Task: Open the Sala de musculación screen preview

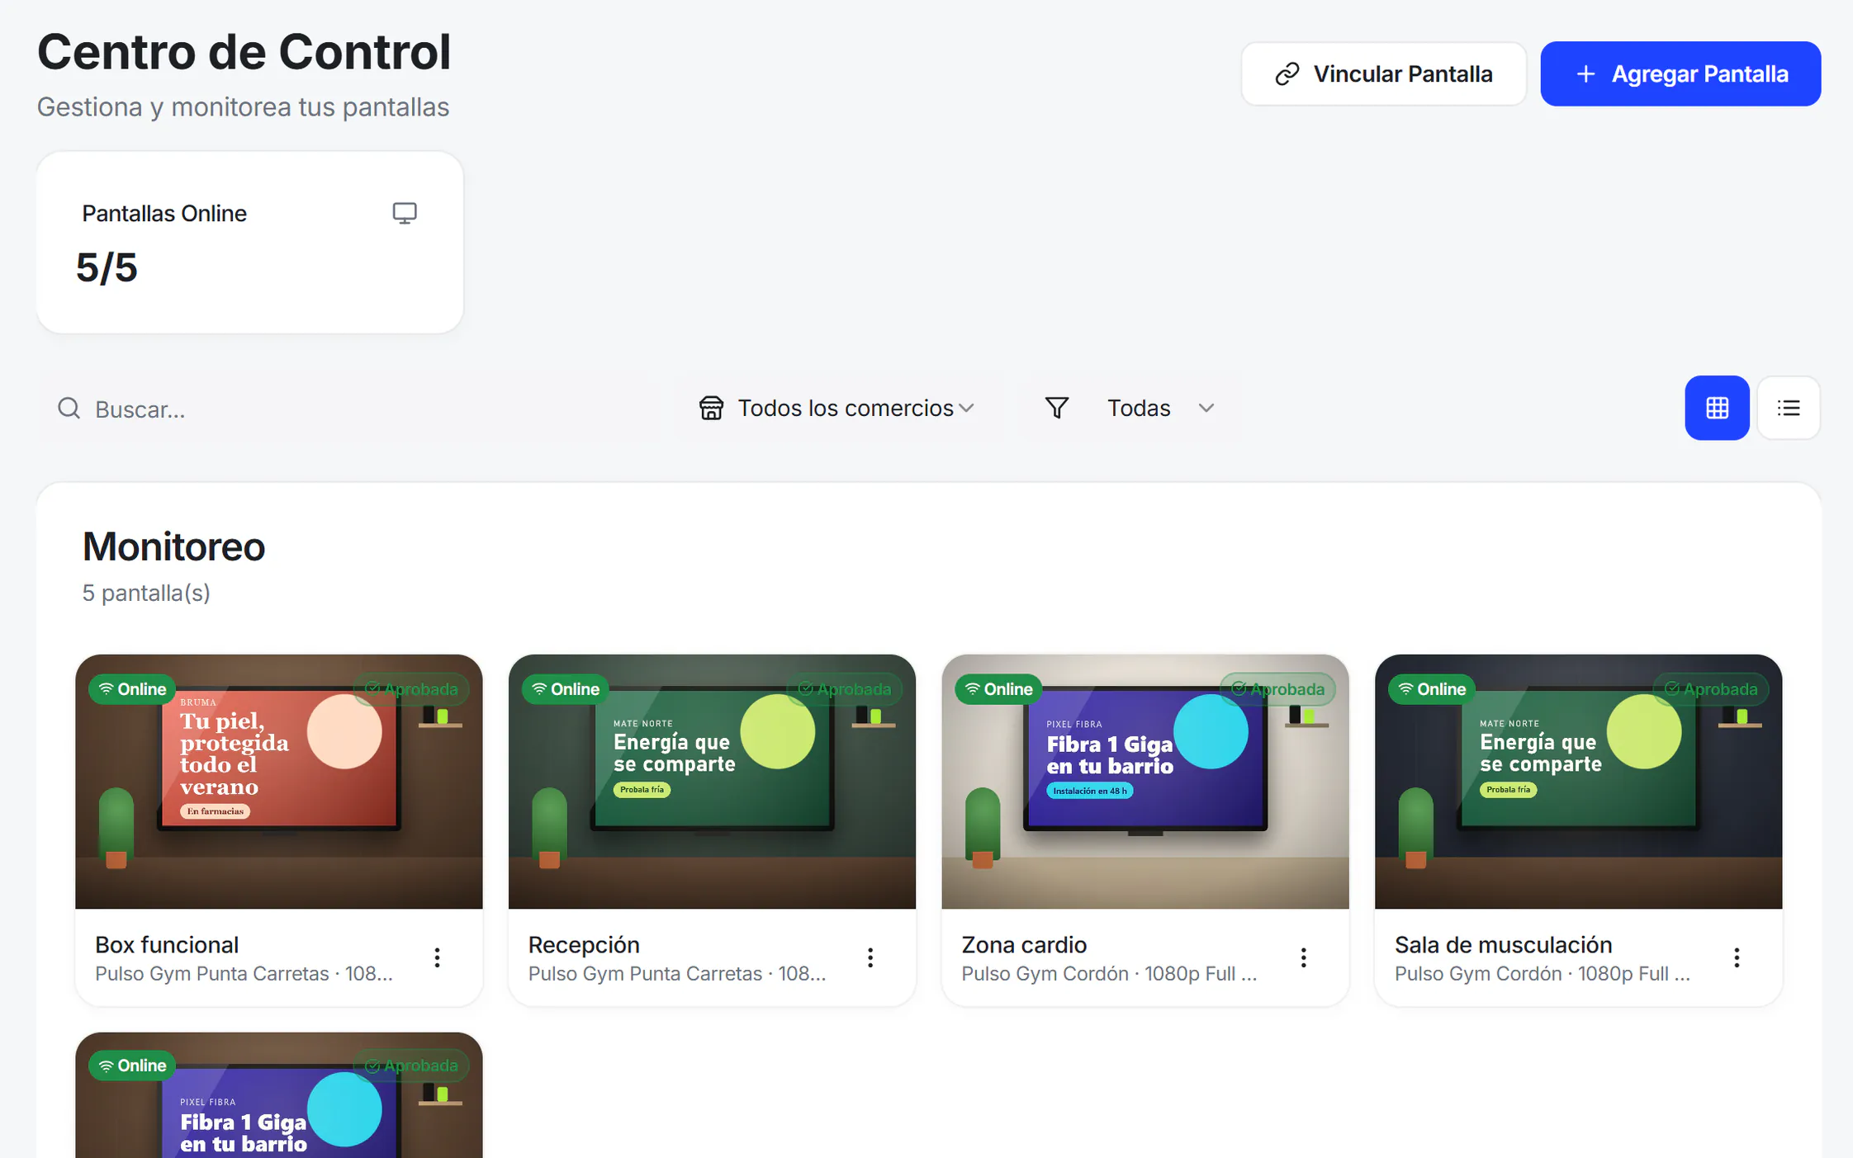Action: pyautogui.click(x=1578, y=782)
